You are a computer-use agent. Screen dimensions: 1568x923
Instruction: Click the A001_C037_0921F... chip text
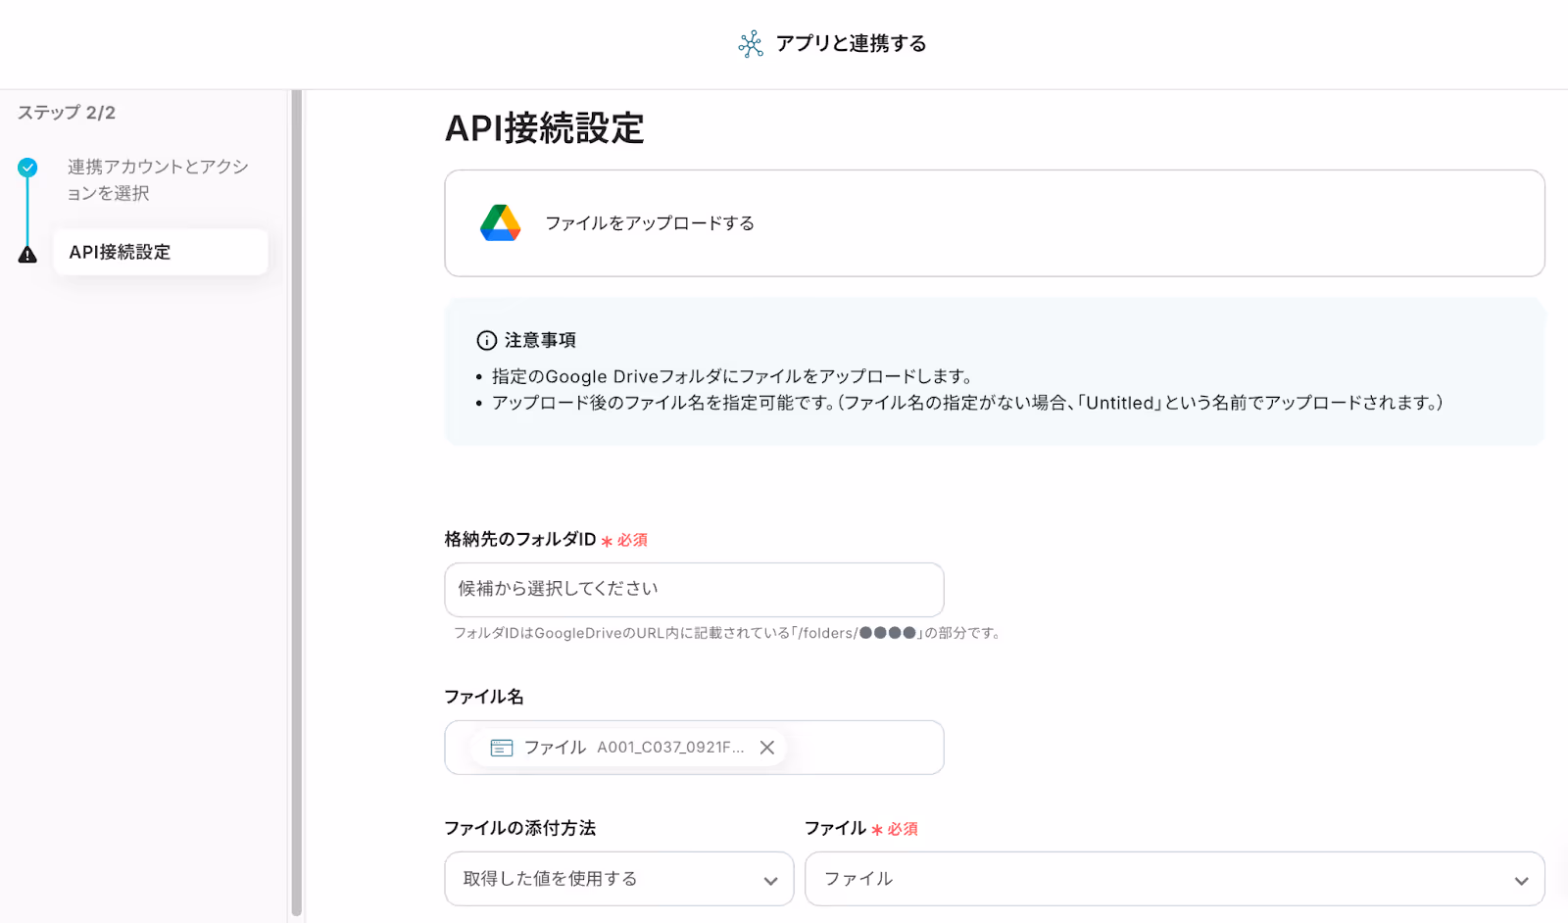click(670, 748)
